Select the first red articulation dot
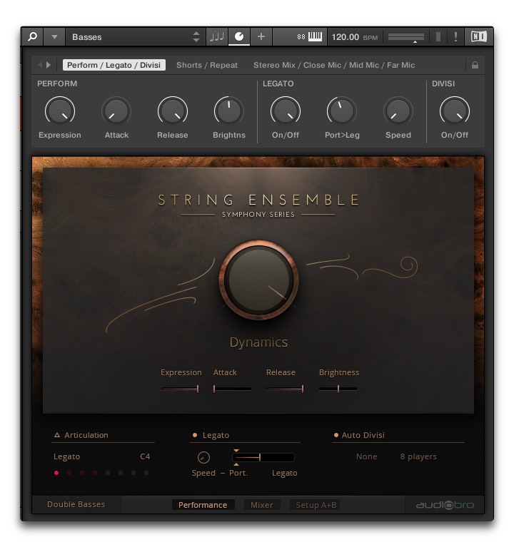514x547 pixels. (x=56, y=473)
